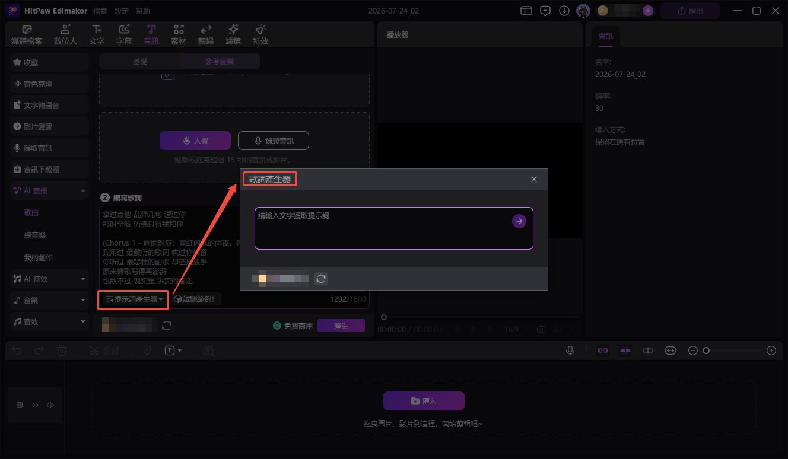
Task: Click refresh icon in lyrics generator dialog
Action: point(320,278)
